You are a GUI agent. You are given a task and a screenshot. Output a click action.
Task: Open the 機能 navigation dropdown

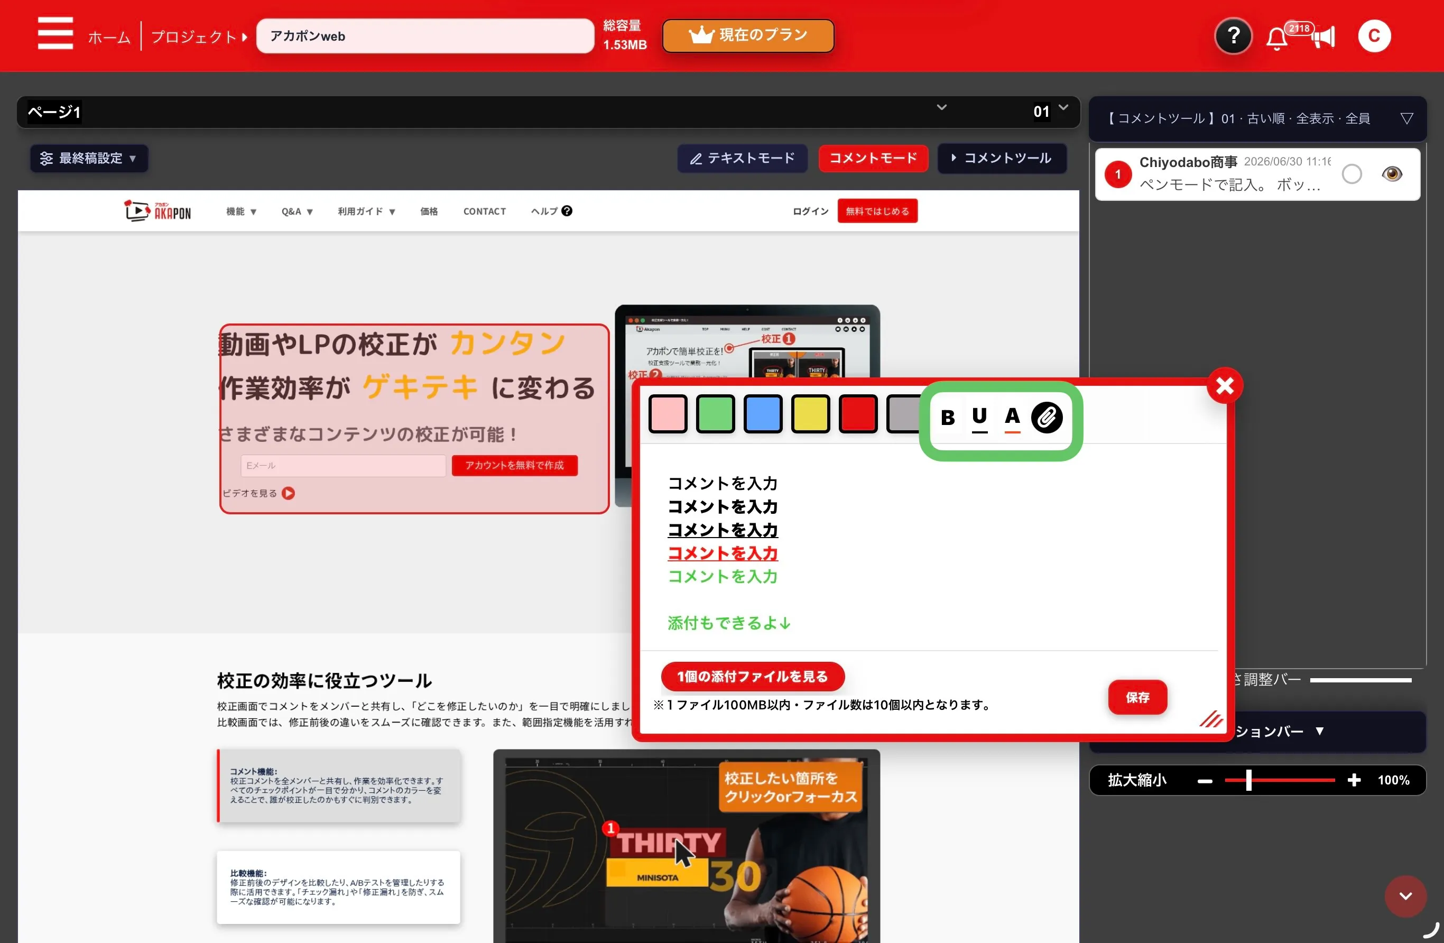[241, 211]
